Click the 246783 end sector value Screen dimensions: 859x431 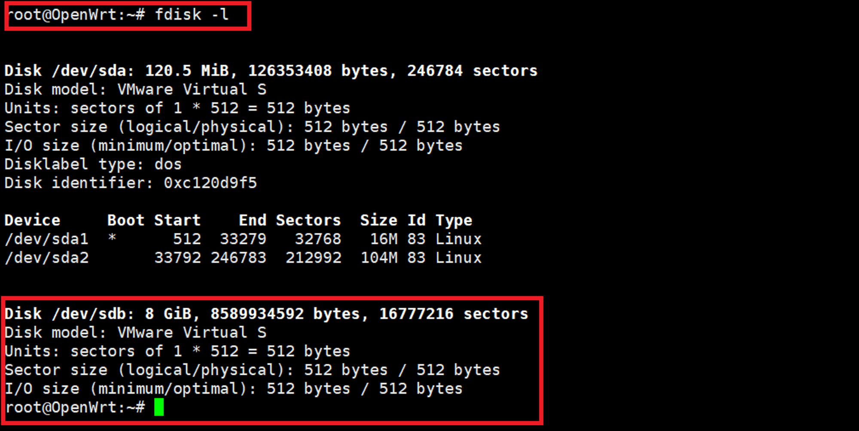(x=238, y=258)
